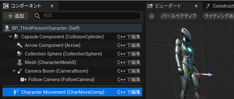The width and height of the screenshot is (234, 99).
Task: Open C++ で編集 link for Mesh
Action: [x=129, y=63]
